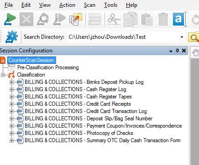Click the gray X stop scan icon
Image resolution: width=199 pixels, height=165 pixels.
pyautogui.click(x=26, y=19)
